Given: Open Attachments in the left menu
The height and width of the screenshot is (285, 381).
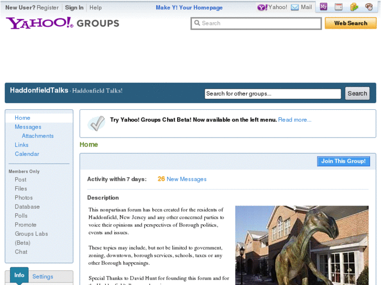Looking at the screenshot, I should pyautogui.click(x=38, y=136).
